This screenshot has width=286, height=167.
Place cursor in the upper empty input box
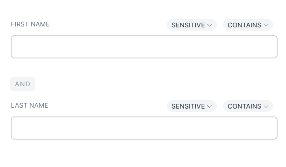click(x=144, y=47)
